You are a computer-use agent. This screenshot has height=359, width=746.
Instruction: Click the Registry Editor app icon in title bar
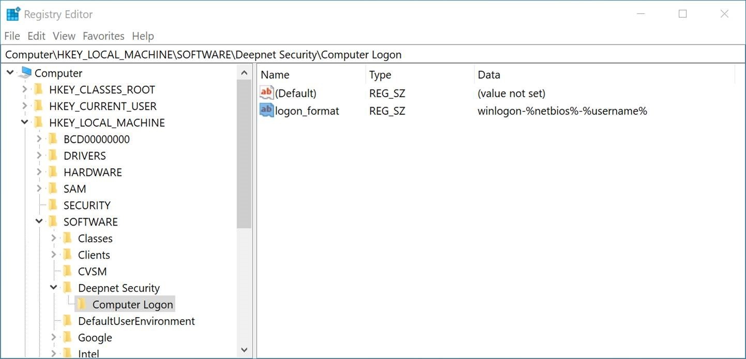pyautogui.click(x=13, y=14)
